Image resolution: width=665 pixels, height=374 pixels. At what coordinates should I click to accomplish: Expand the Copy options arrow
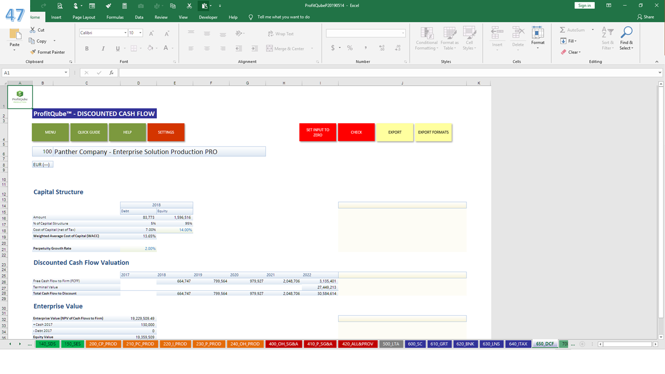[x=54, y=41]
